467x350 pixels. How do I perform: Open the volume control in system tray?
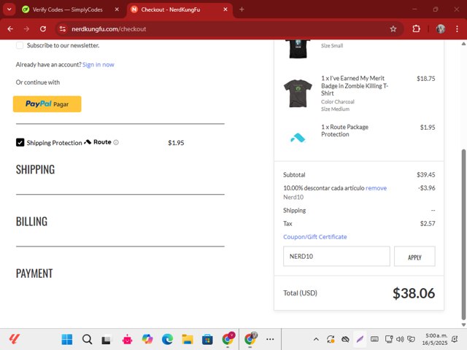pos(400,339)
